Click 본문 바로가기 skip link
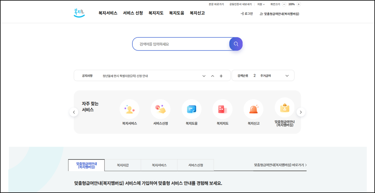Screen dimensions: 375x193 coord(216,4)
